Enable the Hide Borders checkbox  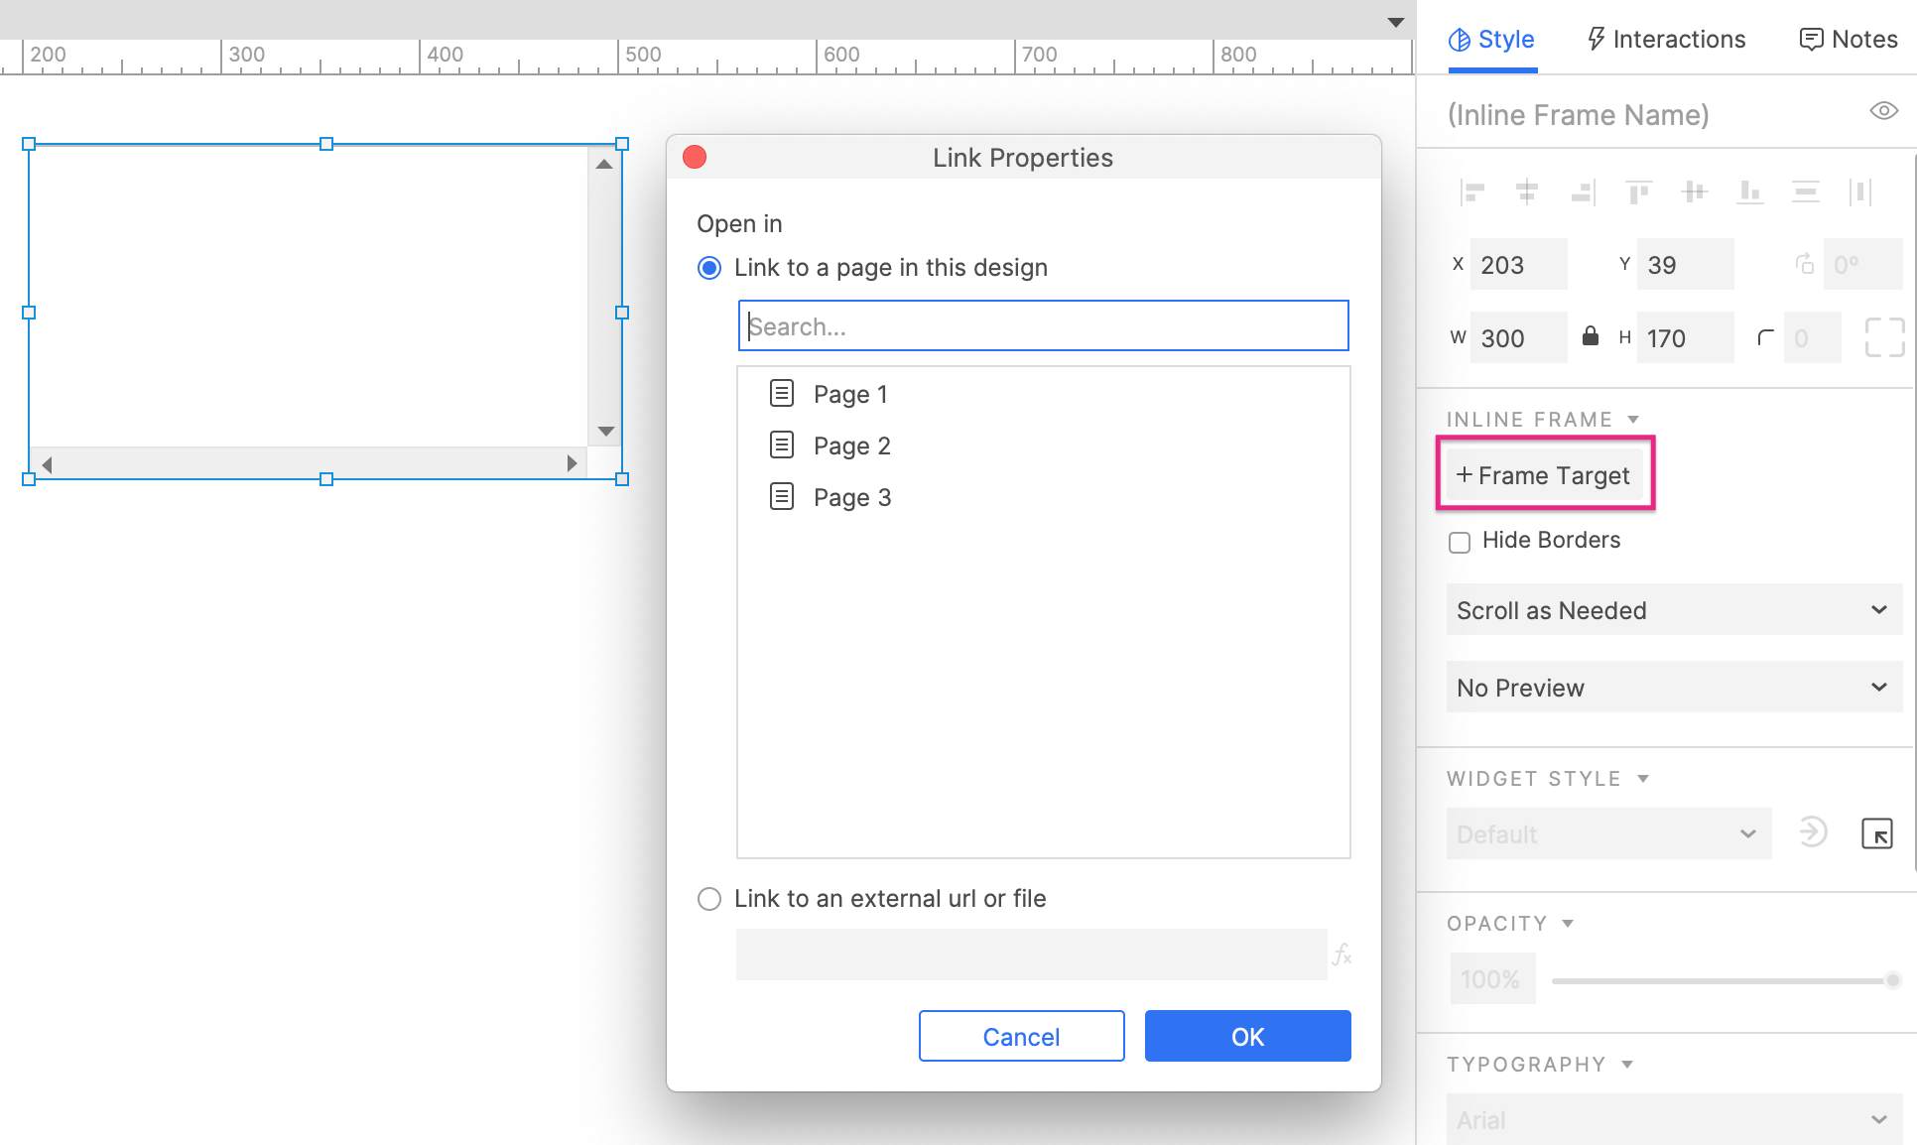[x=1460, y=542]
